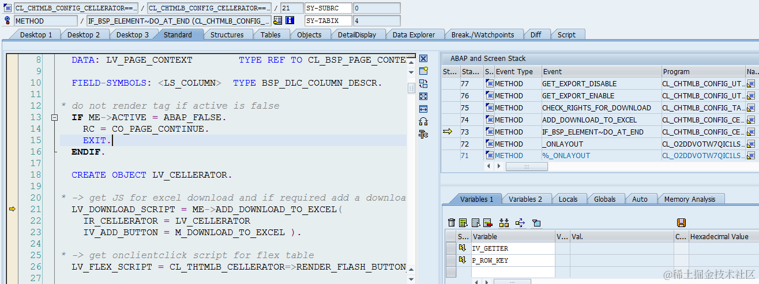This screenshot has width=759, height=284.
Task: Switch to the Objects tab
Action: click(x=309, y=34)
